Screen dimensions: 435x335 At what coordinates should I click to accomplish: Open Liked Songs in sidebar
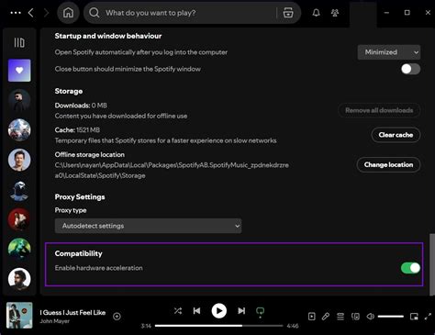pyautogui.click(x=19, y=71)
